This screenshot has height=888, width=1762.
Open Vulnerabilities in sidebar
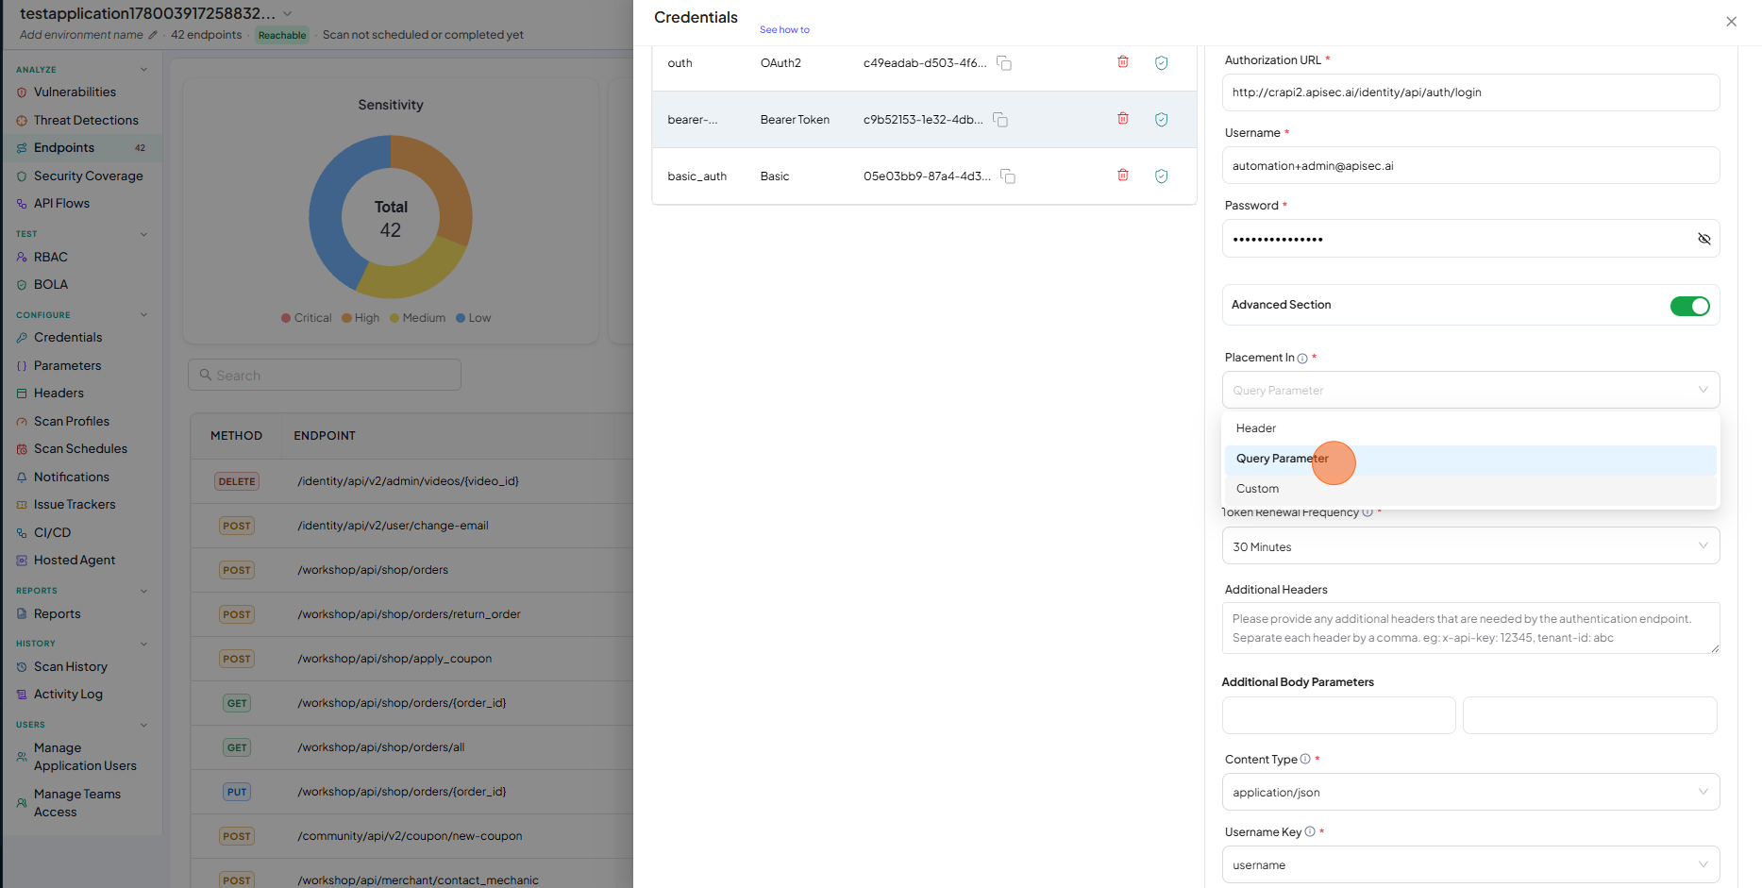(75, 92)
